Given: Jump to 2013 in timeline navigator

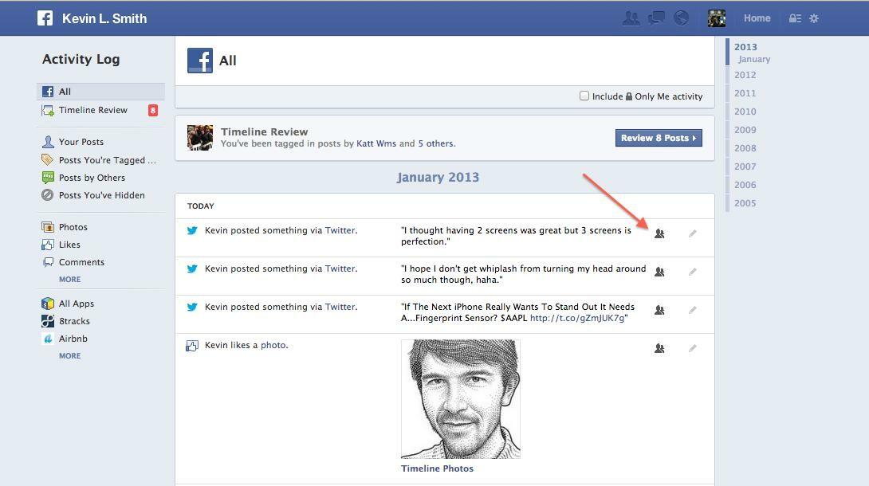Looking at the screenshot, I should click(x=745, y=47).
